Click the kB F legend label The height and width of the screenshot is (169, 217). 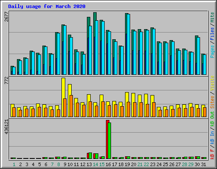coord(212,154)
